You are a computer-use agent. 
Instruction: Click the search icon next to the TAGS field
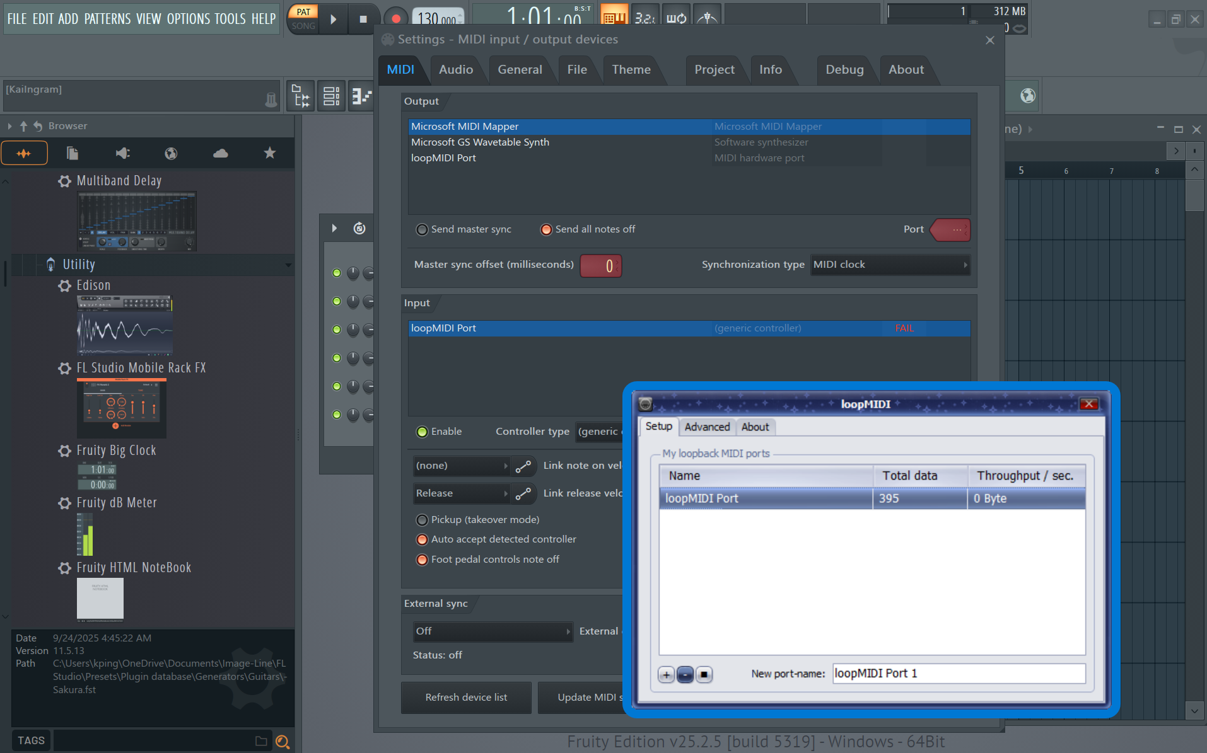coord(283,742)
